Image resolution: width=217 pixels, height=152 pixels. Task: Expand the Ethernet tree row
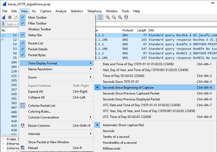click(3, 144)
